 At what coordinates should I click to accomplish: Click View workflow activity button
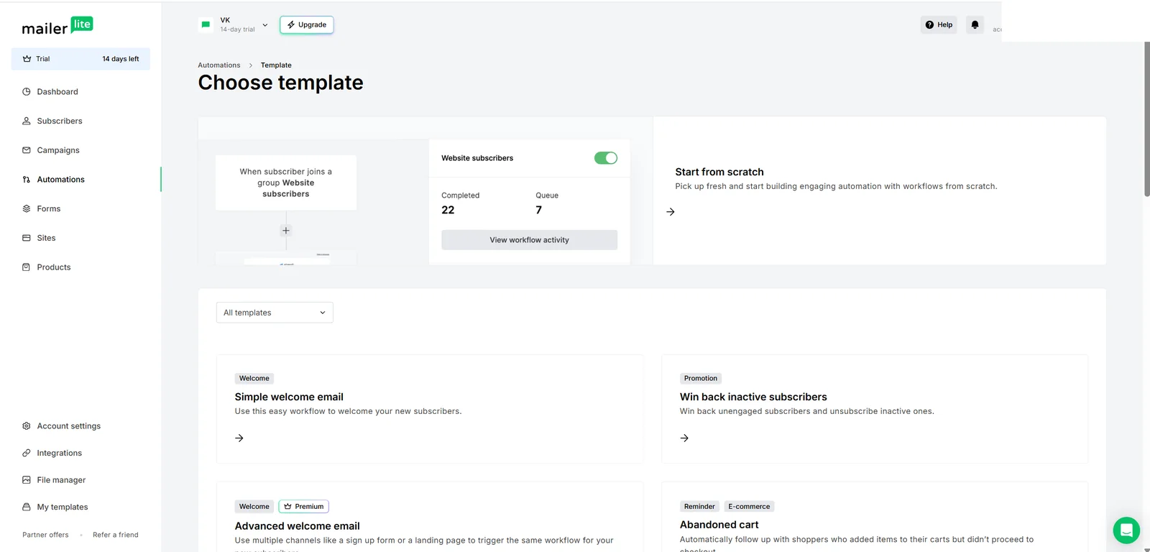[529, 240]
